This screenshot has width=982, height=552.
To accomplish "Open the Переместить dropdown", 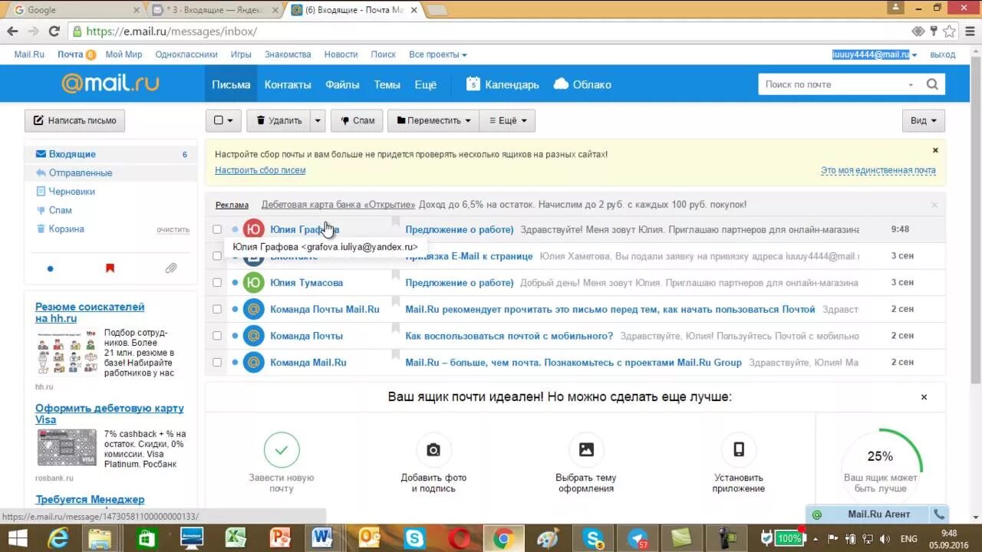I will click(433, 120).
